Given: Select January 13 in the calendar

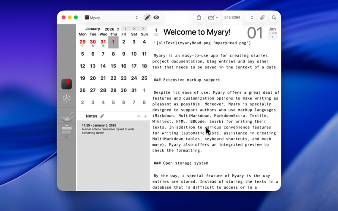Looking at the screenshot, I should [93, 66].
